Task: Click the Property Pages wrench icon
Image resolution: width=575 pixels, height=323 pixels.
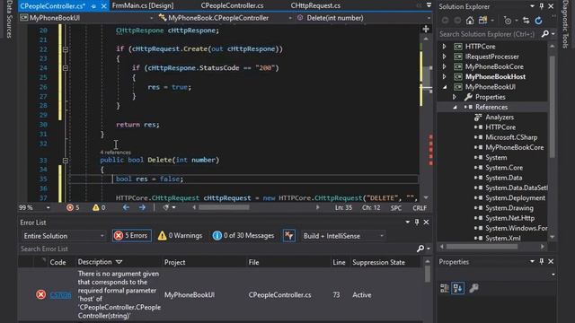Action: (473, 288)
